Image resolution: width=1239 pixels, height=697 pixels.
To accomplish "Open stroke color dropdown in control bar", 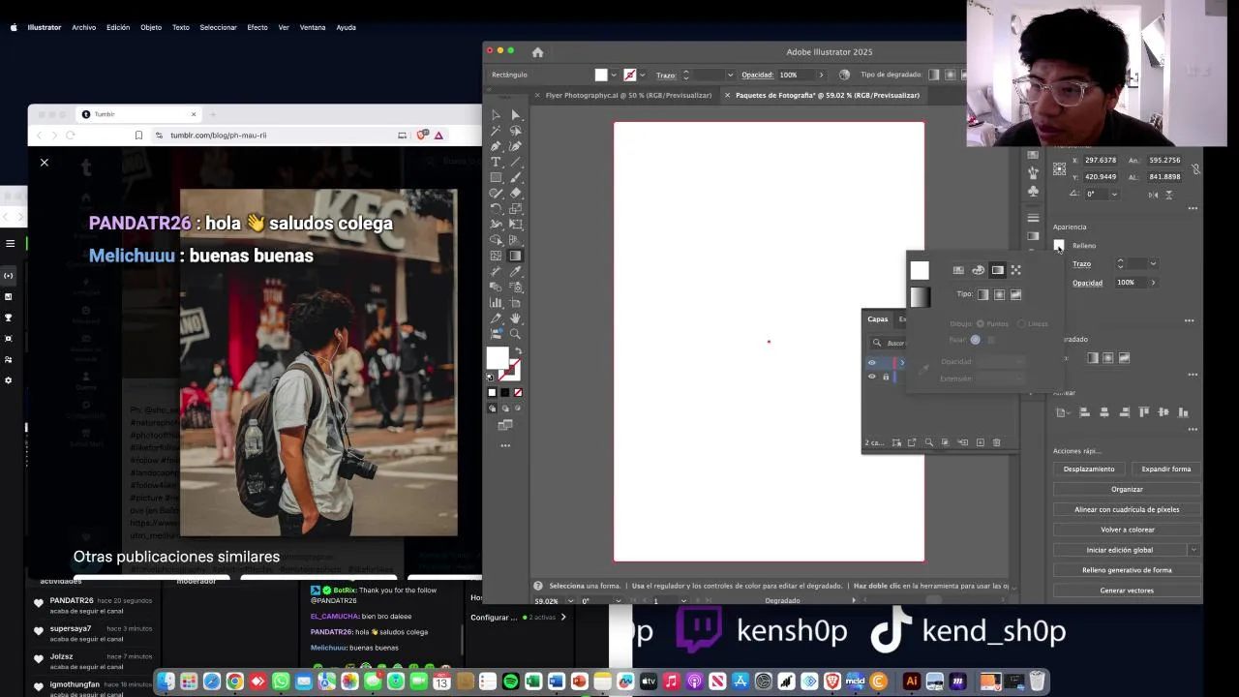I will pyautogui.click(x=643, y=75).
